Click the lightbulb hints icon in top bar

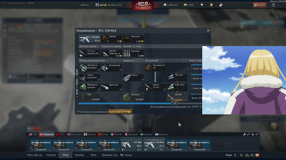[202, 5]
